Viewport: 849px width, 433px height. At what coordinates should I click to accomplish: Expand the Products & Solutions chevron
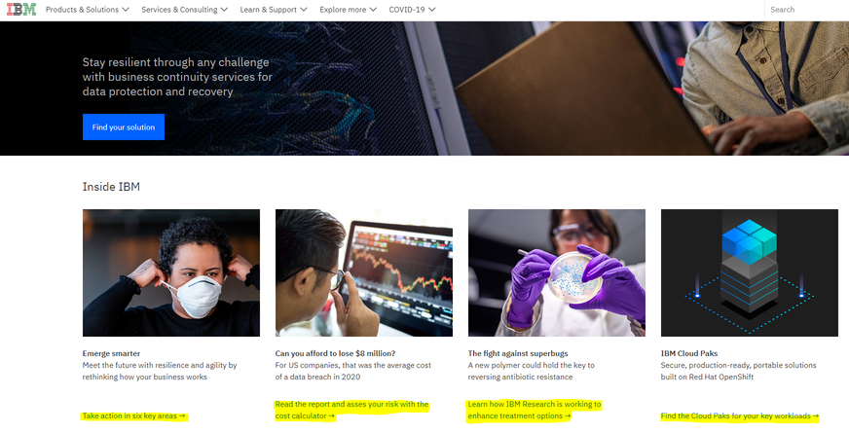[x=126, y=9]
